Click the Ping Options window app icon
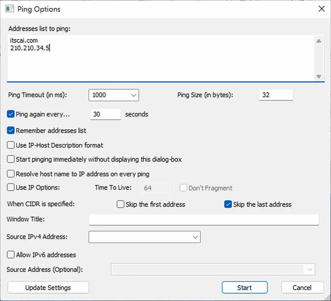The height and width of the screenshot is (301, 331). (9, 9)
